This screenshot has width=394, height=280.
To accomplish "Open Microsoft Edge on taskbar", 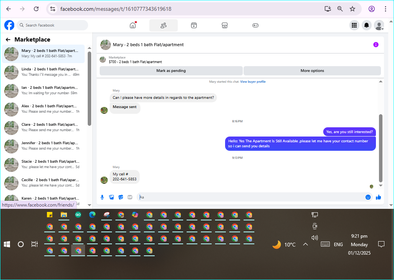I will pos(92,215).
